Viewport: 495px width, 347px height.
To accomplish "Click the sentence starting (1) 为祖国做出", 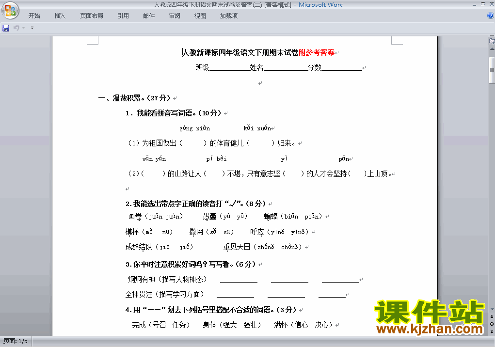I will [x=212, y=143].
